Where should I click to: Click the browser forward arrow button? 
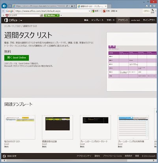pyautogui.click(x=9, y=6)
